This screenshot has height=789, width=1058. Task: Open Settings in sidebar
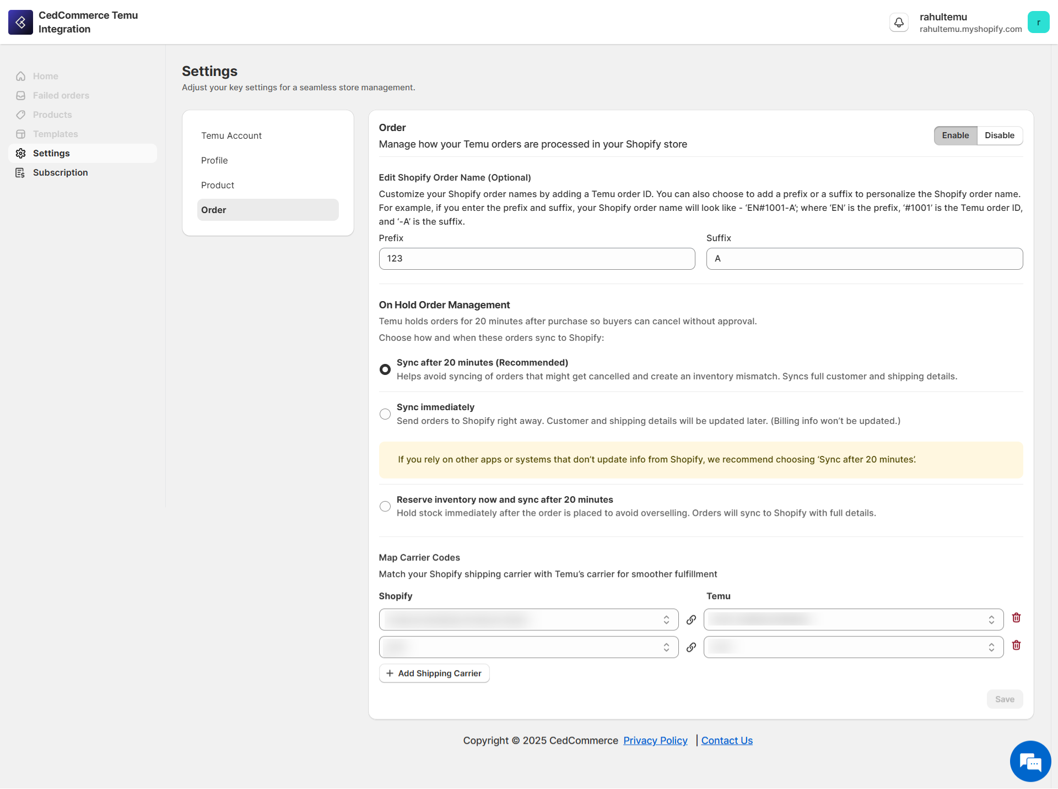click(83, 153)
